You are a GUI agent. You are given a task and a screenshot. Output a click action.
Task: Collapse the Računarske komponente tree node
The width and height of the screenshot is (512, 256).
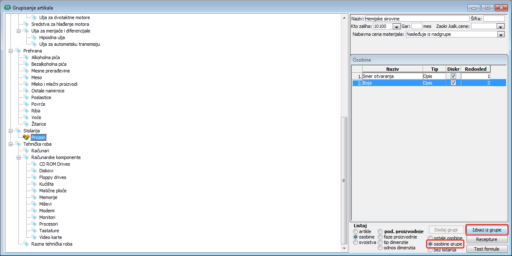[x=18, y=157]
